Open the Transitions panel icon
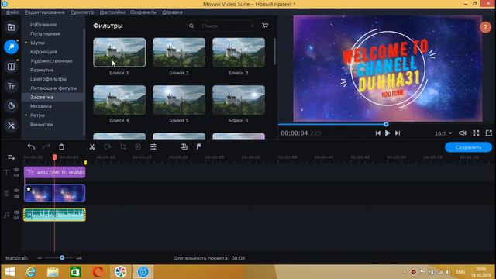The image size is (496, 279). [11, 67]
